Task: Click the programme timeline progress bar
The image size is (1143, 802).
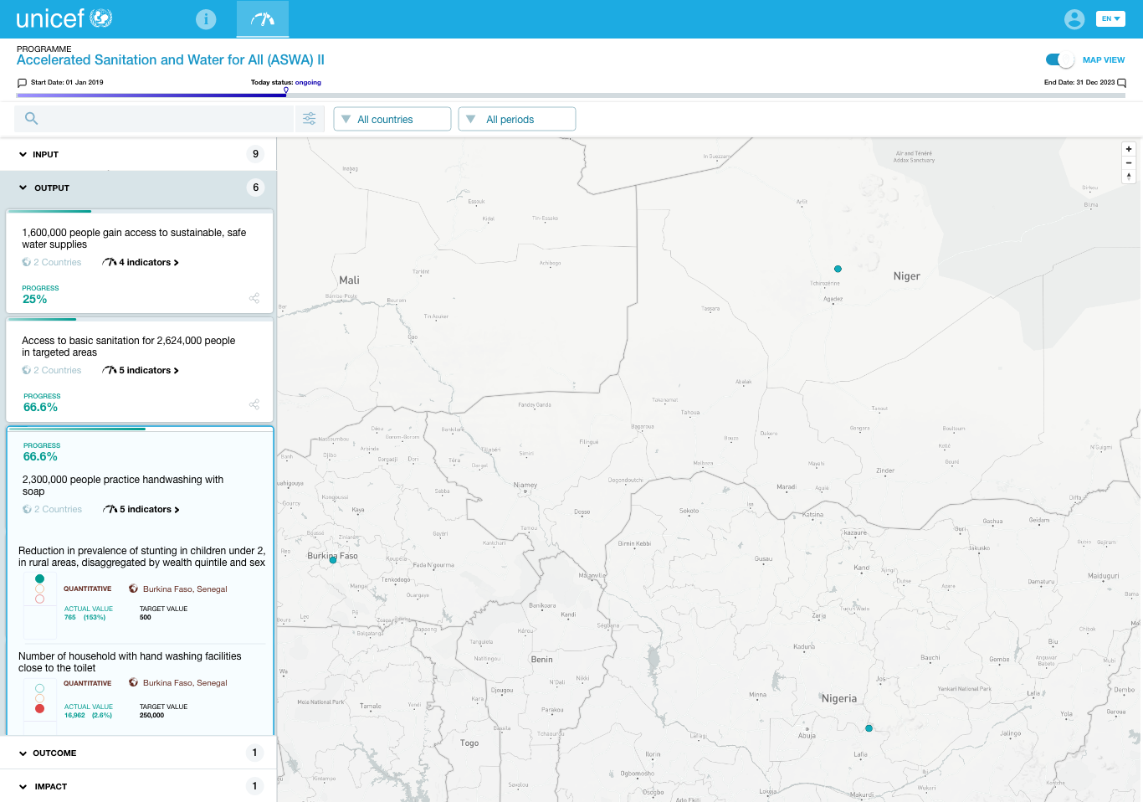Action: (571, 95)
